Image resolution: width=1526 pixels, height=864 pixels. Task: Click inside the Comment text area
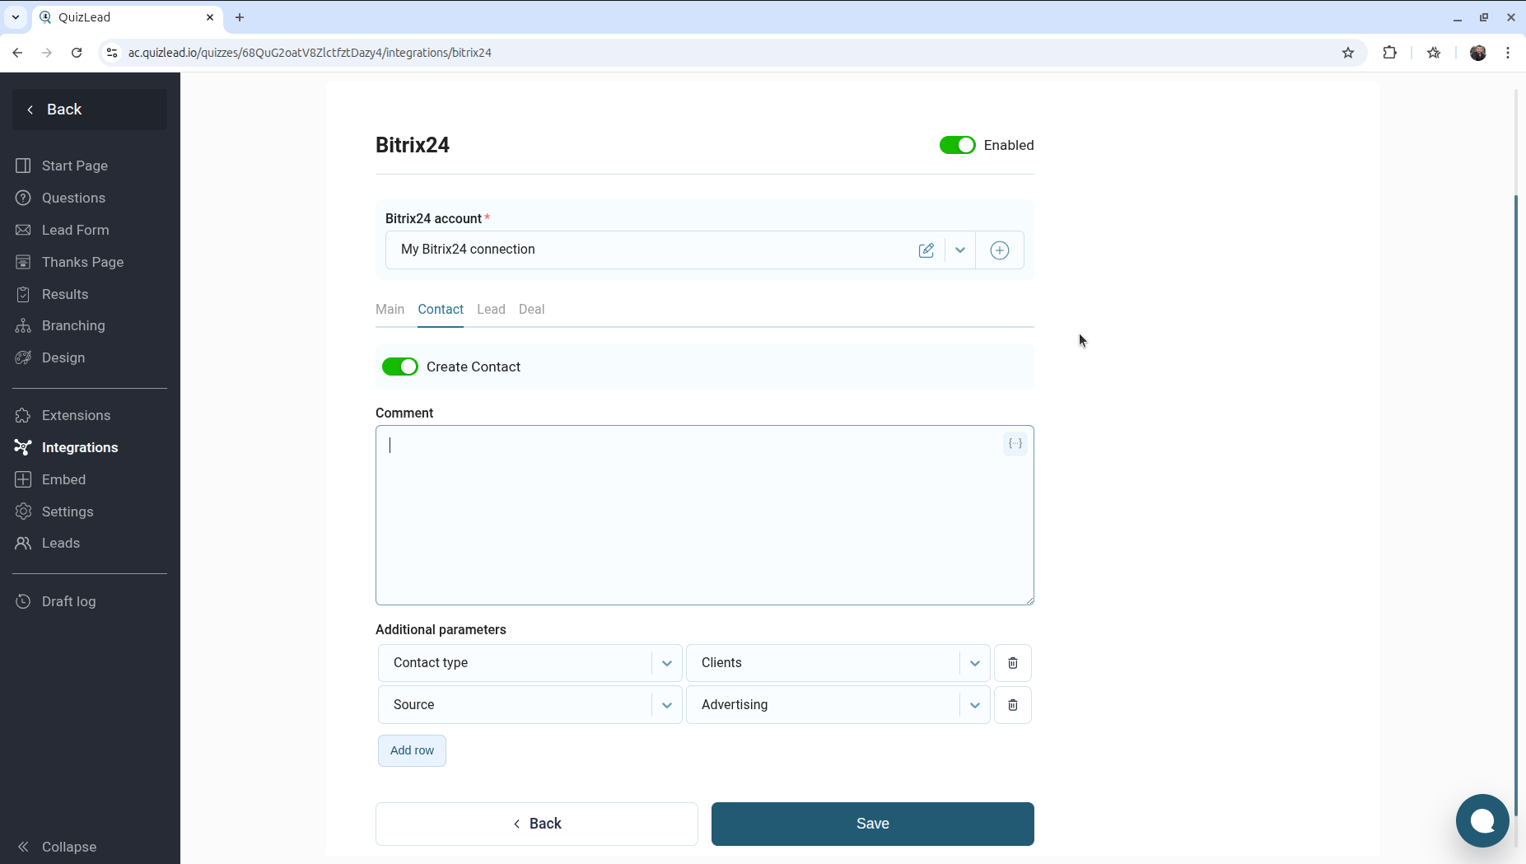[692, 519]
